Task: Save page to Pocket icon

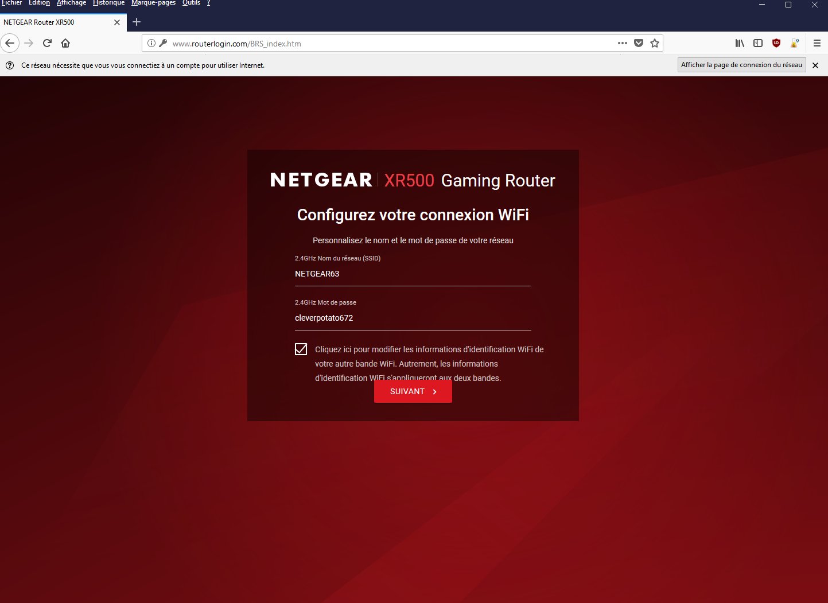Action: click(639, 43)
